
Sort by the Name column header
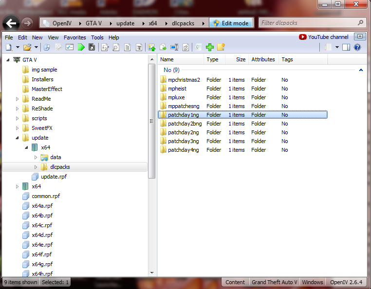[x=181, y=59]
